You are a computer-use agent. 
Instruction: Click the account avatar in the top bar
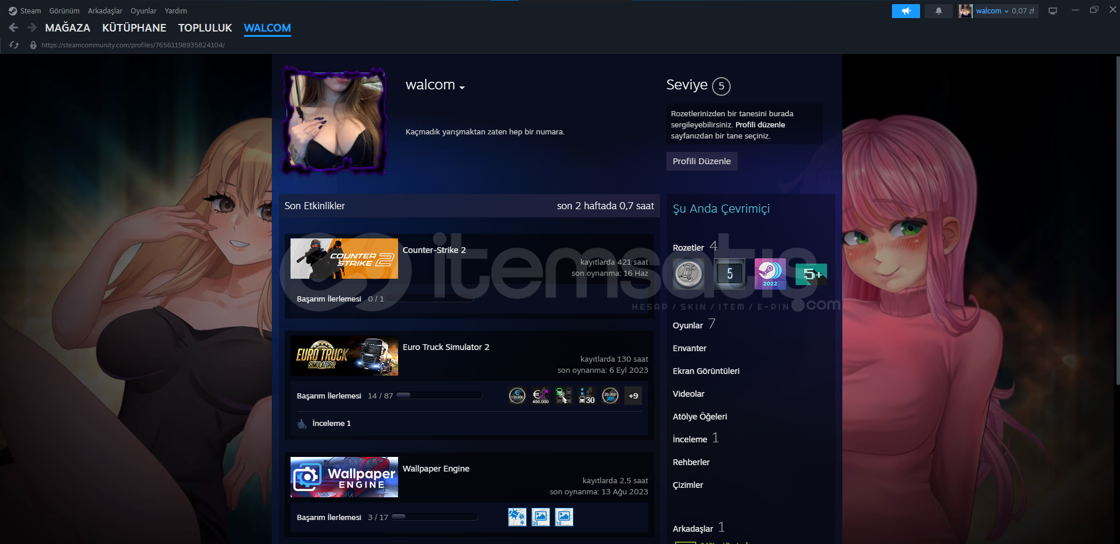point(965,11)
